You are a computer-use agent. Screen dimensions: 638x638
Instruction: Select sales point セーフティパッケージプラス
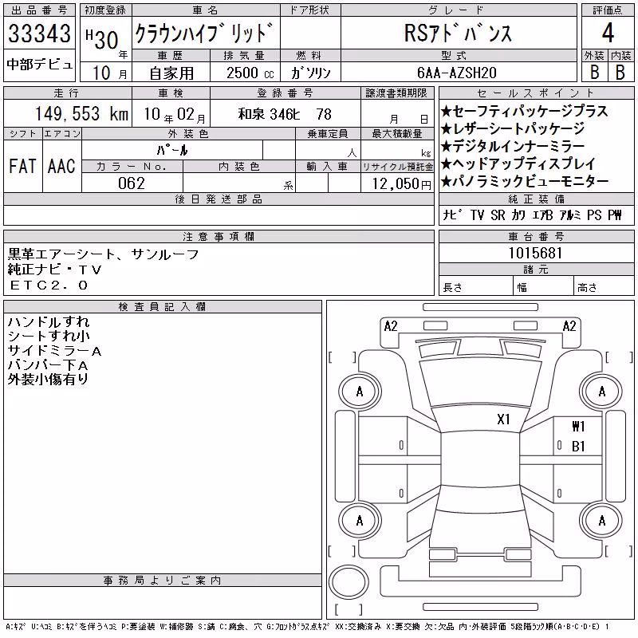click(x=524, y=111)
